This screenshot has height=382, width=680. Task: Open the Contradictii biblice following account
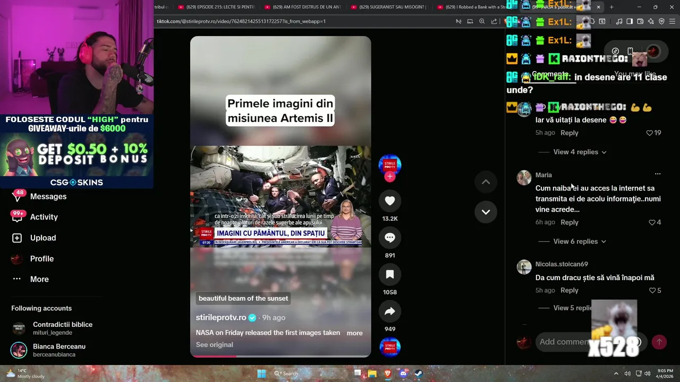coord(52,328)
